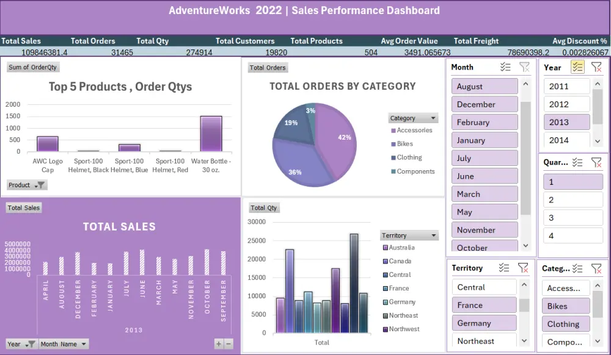This screenshot has width=611, height=355.
Task: Click Australia legend color swatch
Action: click(386, 248)
